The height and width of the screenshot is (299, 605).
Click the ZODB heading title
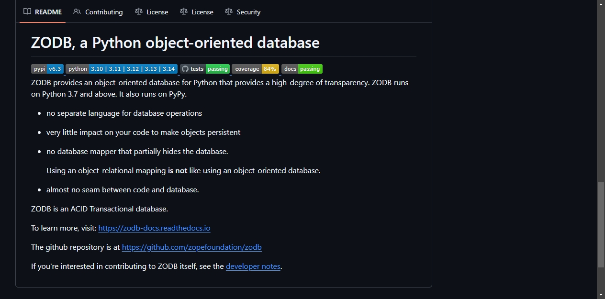[175, 43]
